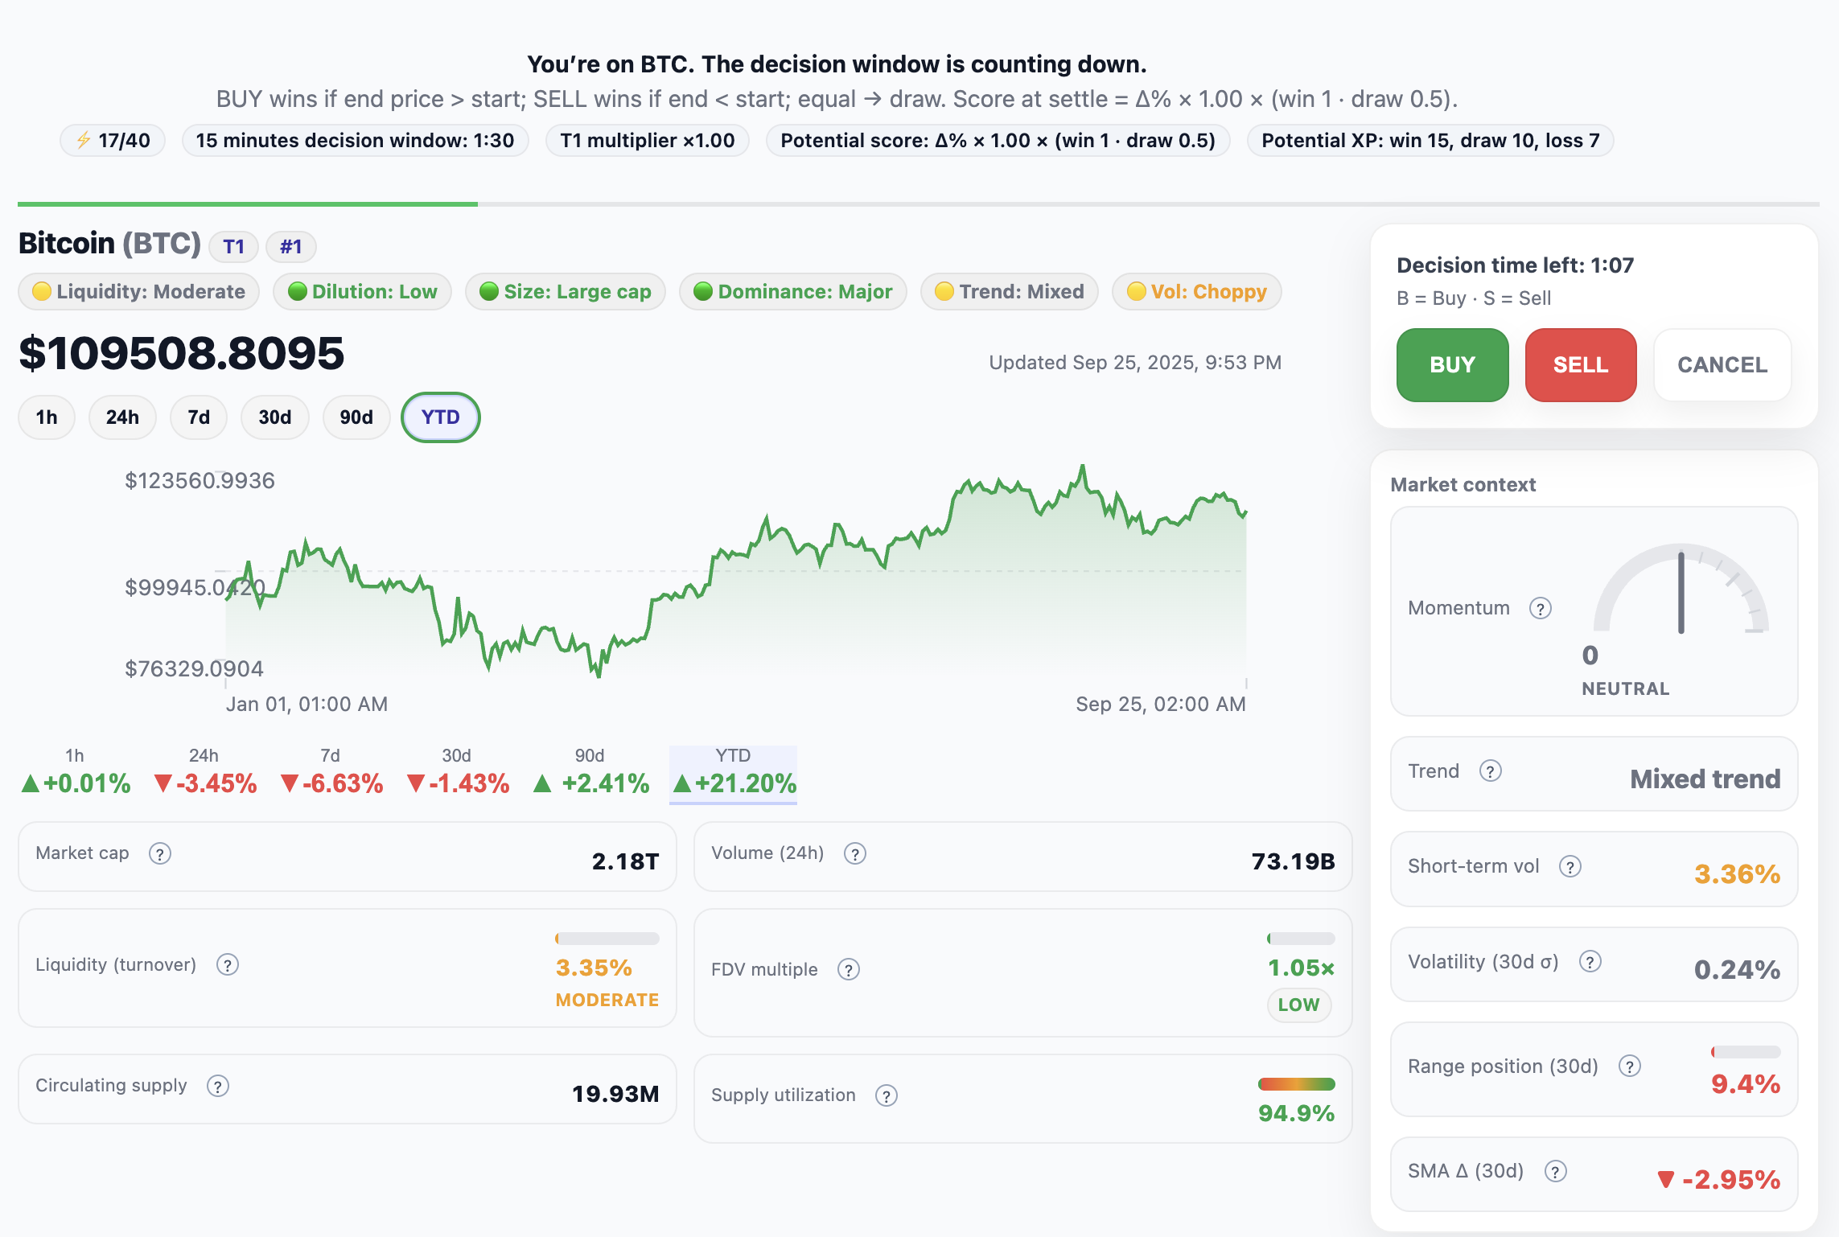Click the T1 badge next to Bitcoin

233,246
